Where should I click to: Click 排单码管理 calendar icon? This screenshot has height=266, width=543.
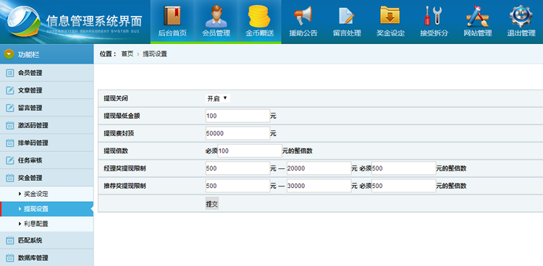tap(10, 143)
